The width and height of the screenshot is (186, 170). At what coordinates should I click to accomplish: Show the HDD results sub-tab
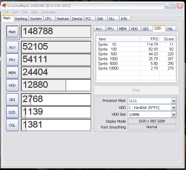pos(135,29)
